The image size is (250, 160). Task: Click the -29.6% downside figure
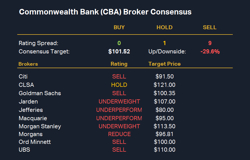click(210, 51)
